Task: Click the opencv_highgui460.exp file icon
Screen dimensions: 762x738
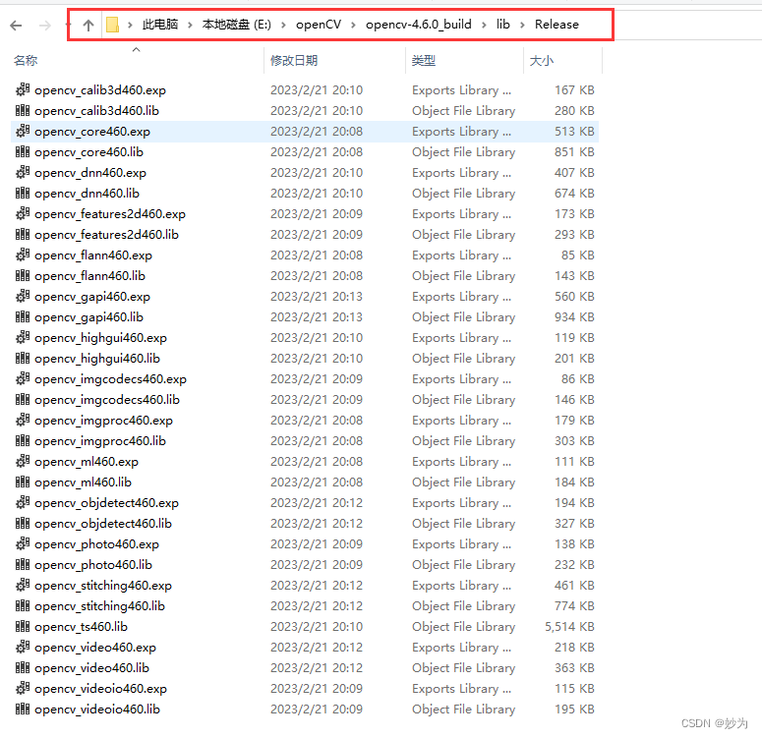Action: (x=23, y=338)
